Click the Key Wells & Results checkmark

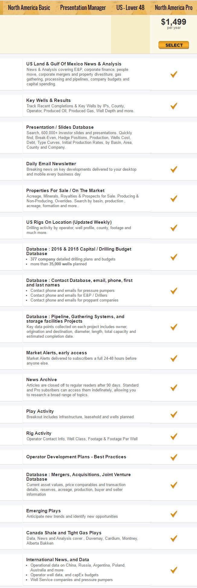[174, 106]
